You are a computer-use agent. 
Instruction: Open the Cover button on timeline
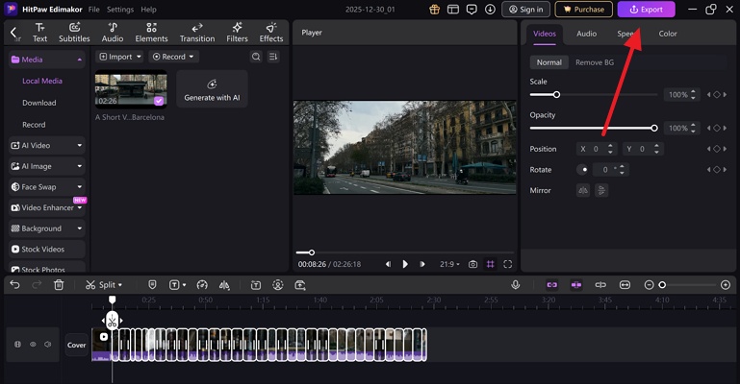tap(76, 345)
